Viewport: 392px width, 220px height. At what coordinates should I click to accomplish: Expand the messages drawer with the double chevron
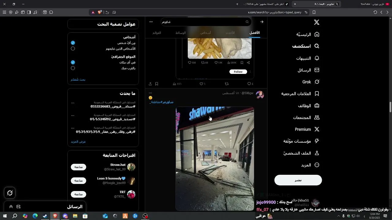click(x=11, y=207)
